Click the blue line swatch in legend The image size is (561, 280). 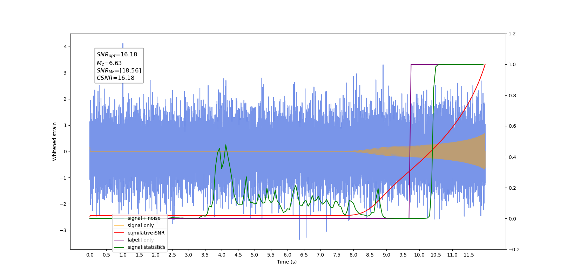tap(119, 218)
